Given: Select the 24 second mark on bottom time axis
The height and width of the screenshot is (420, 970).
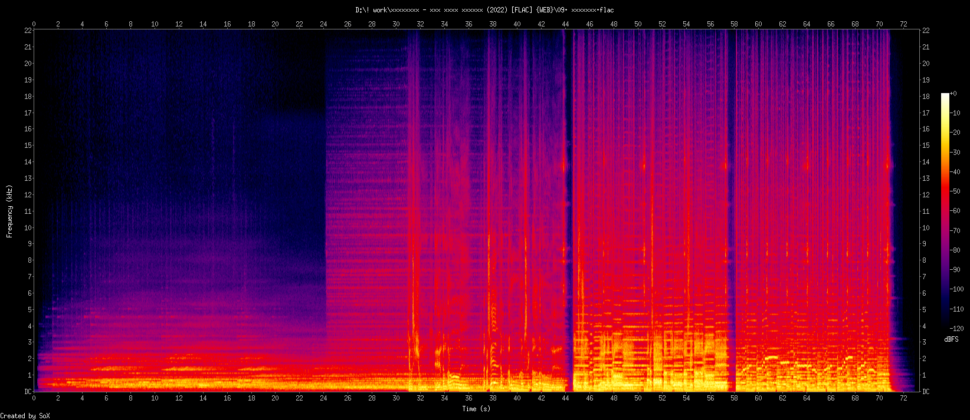Looking at the screenshot, I should pyautogui.click(x=323, y=398).
